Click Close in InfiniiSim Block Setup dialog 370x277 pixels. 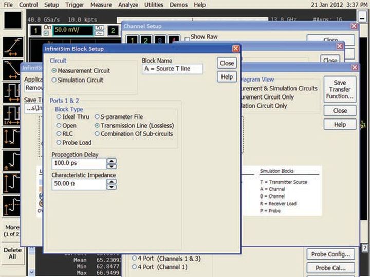tap(227, 63)
